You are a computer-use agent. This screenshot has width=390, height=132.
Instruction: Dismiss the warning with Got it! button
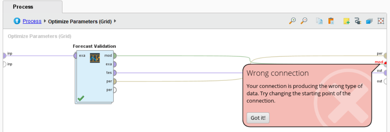click(258, 118)
